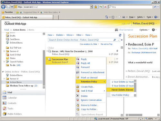Click the flag icon on Succession Plan message

(x=117, y=59)
